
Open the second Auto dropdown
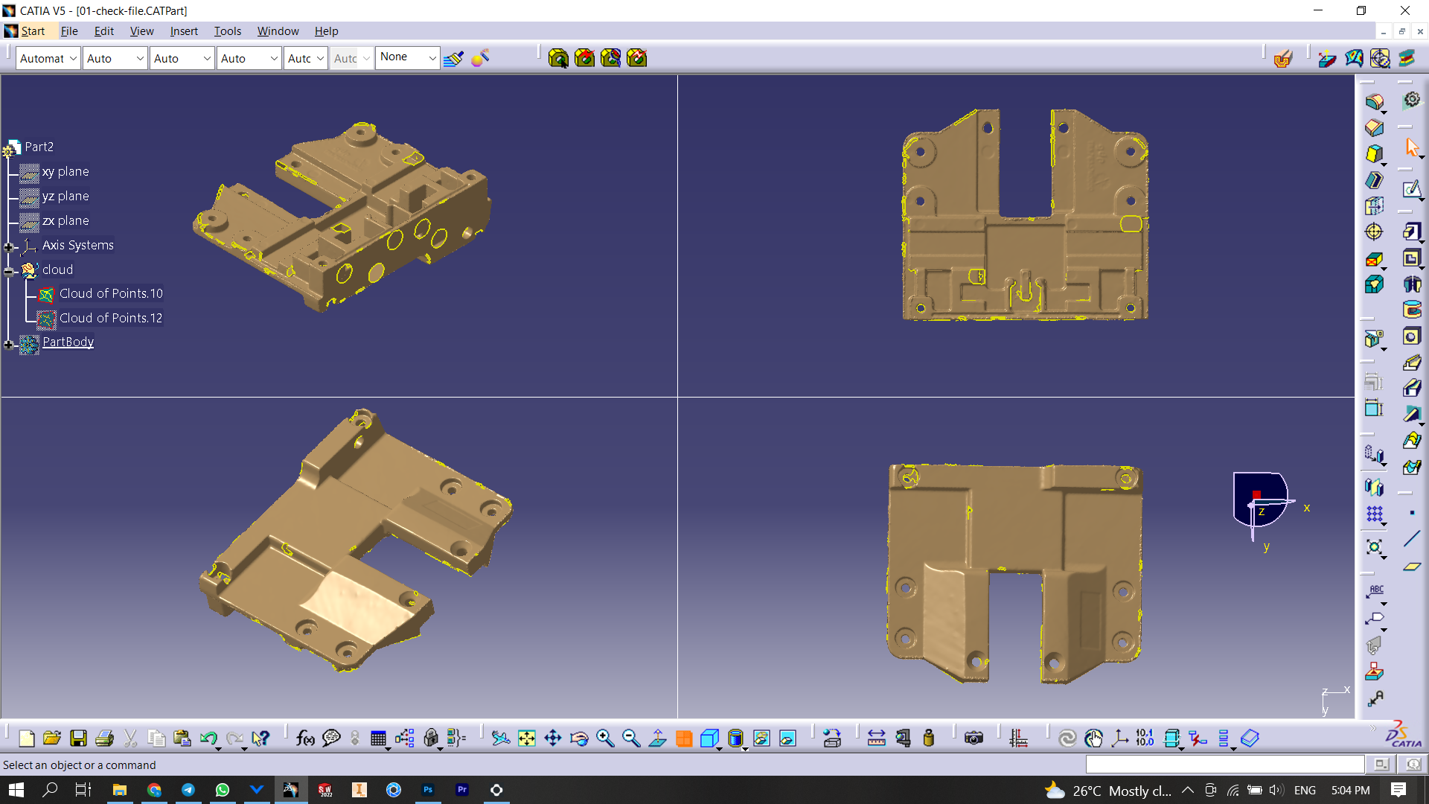coord(182,58)
